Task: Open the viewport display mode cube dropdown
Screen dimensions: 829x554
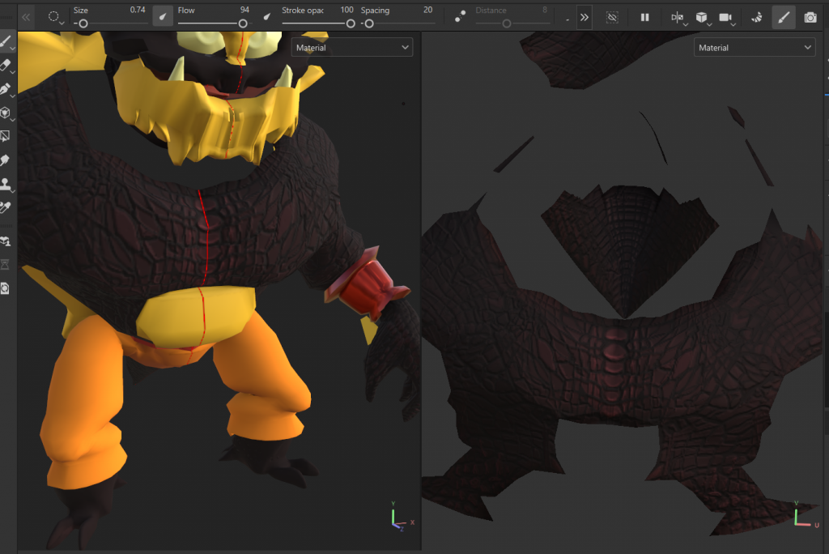Action: coord(703,18)
